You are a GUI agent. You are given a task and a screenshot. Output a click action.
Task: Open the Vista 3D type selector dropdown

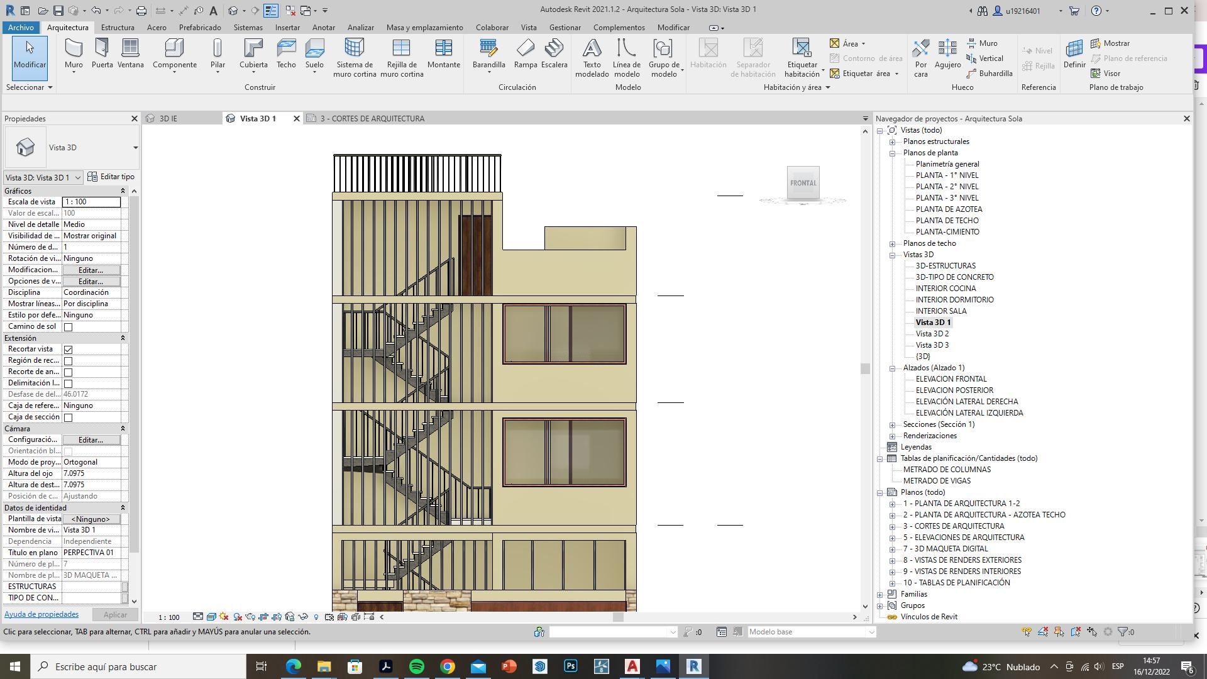135,148
